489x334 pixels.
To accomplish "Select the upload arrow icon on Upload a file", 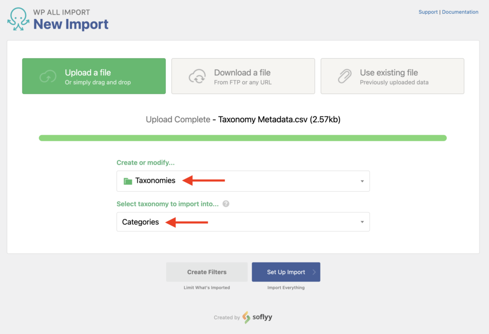I will point(48,76).
